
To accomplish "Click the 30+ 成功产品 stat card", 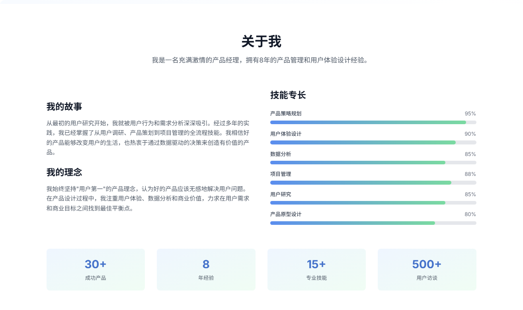I will (x=96, y=270).
